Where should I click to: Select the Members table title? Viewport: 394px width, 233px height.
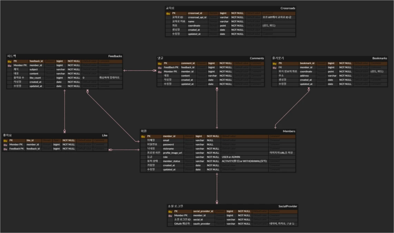click(x=289, y=131)
